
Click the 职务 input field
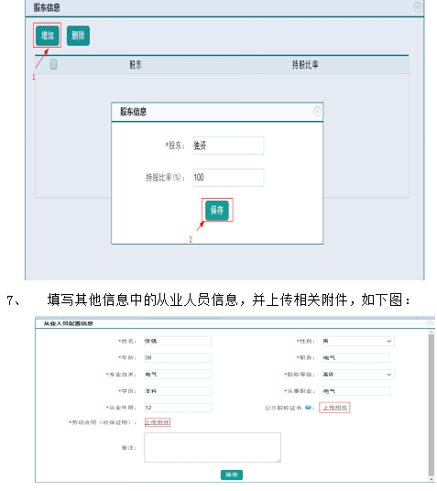[356, 357]
